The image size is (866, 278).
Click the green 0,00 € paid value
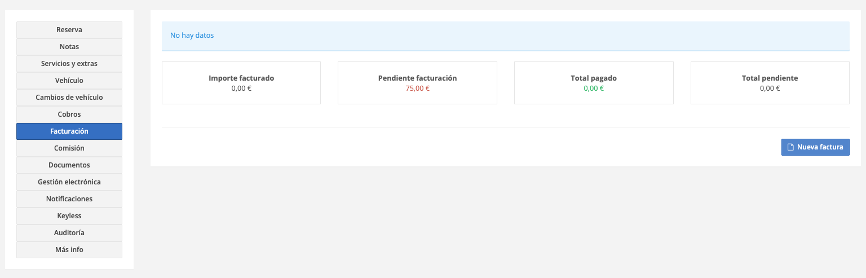click(594, 89)
